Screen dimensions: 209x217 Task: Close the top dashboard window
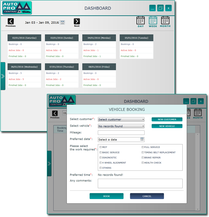pos(168,8)
